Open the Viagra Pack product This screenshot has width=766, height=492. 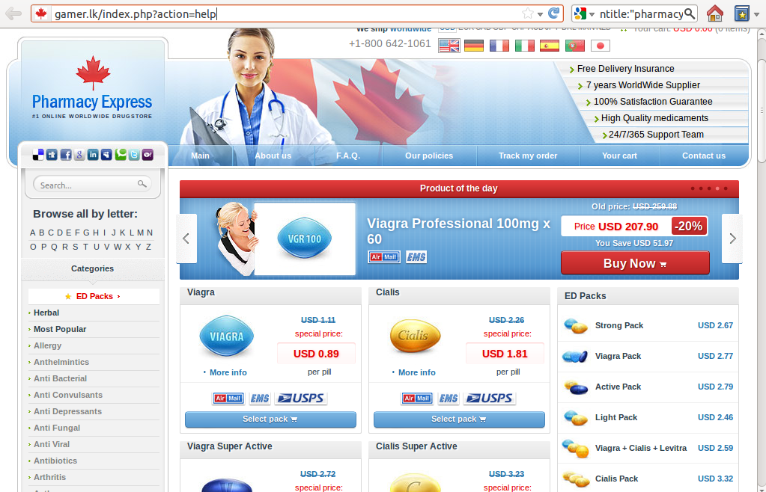point(618,356)
